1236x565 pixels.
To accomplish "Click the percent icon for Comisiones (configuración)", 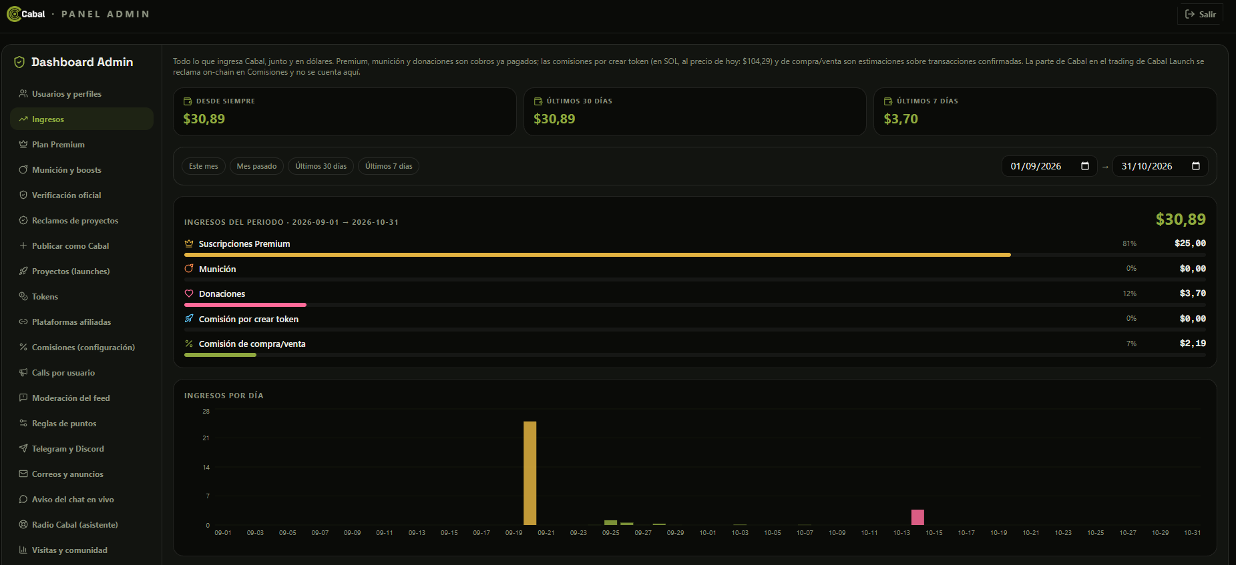I will [x=23, y=348].
